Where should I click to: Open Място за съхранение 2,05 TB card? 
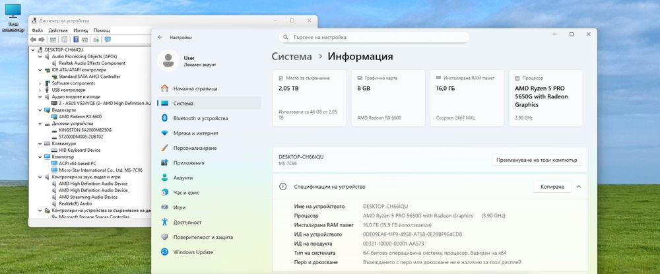click(310, 98)
